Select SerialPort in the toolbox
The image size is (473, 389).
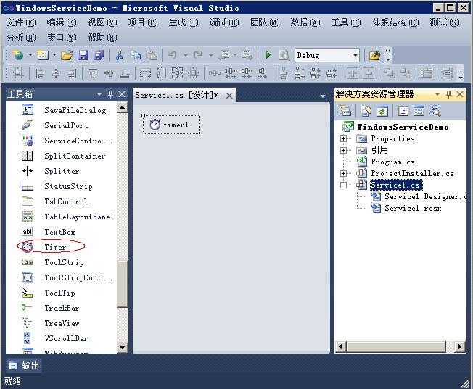[66, 125]
